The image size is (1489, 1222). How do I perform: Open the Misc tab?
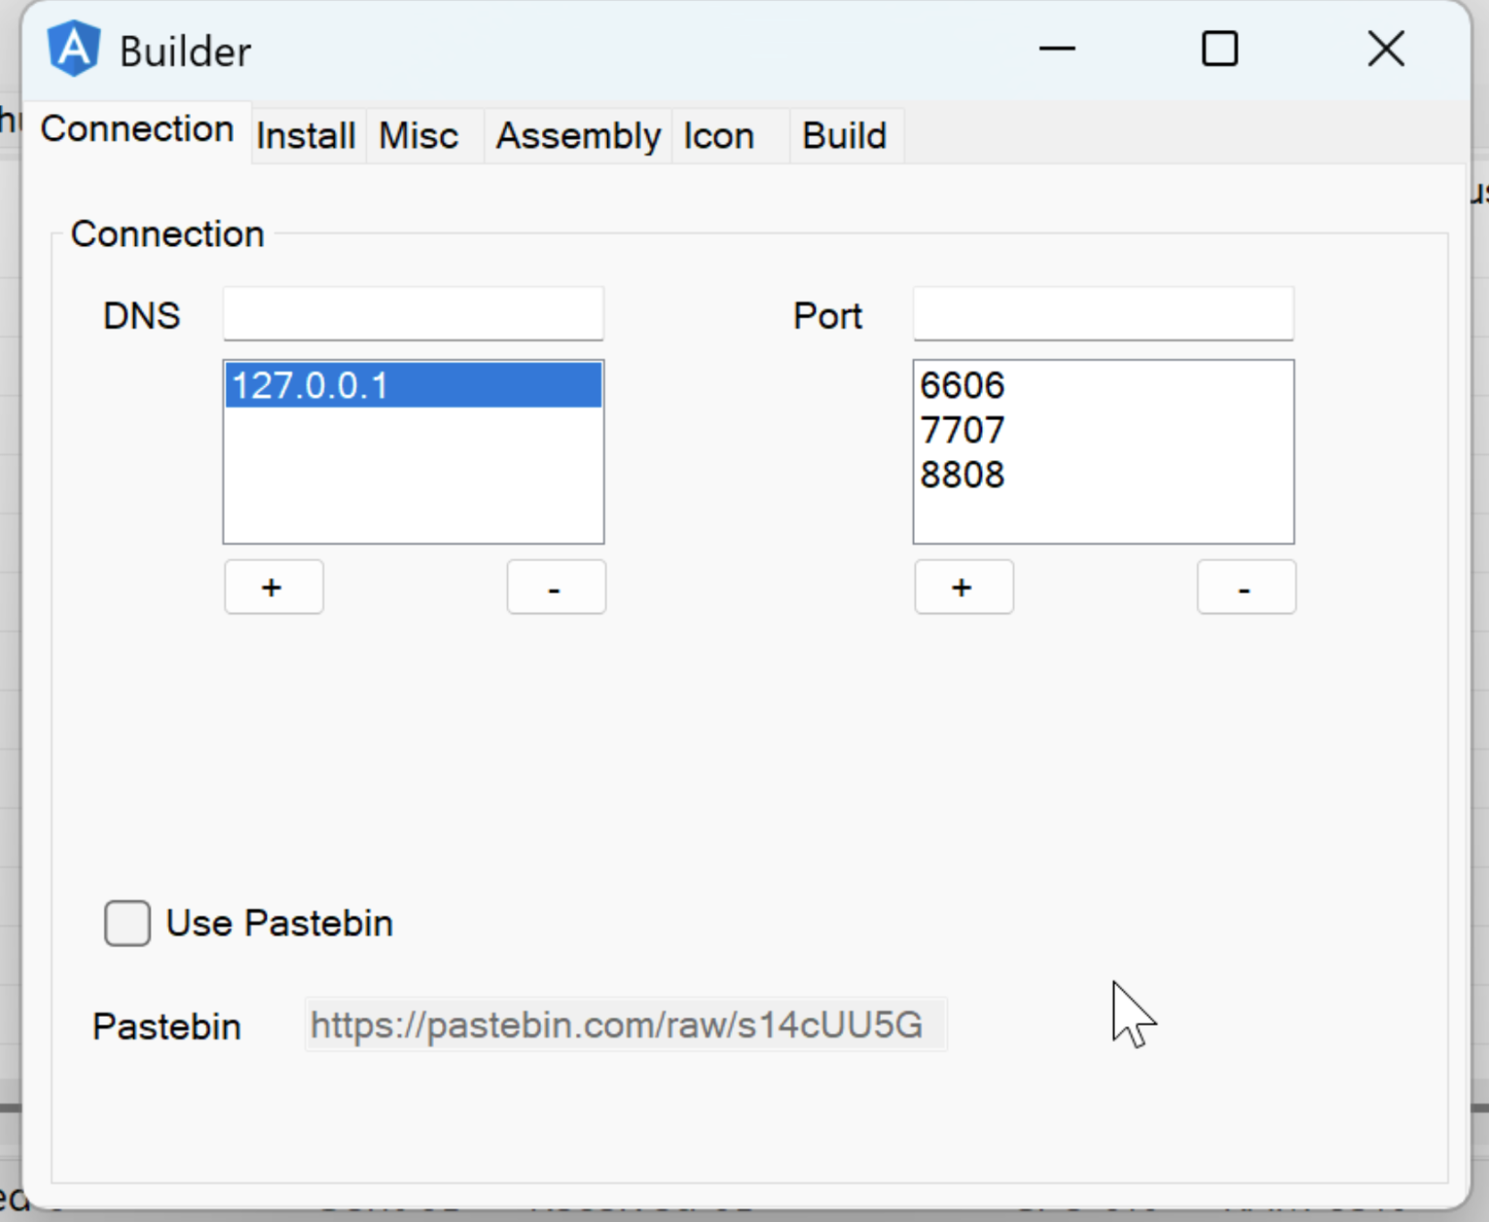[417, 135]
